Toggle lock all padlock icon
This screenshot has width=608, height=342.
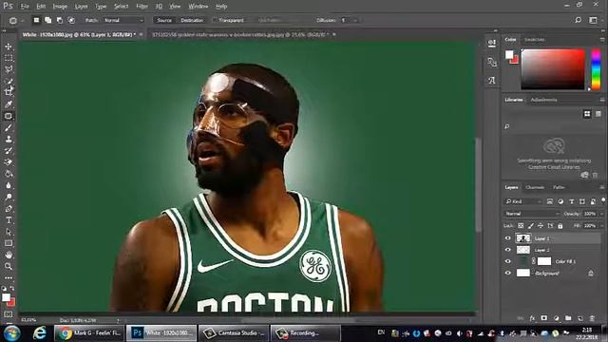(560, 225)
